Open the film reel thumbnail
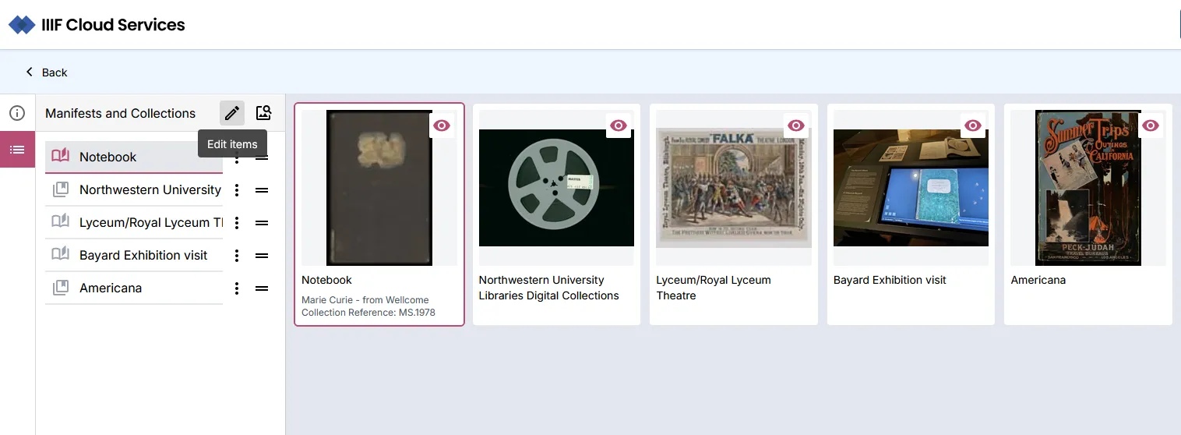Screen dimensions: 1181x435 (x=556, y=188)
